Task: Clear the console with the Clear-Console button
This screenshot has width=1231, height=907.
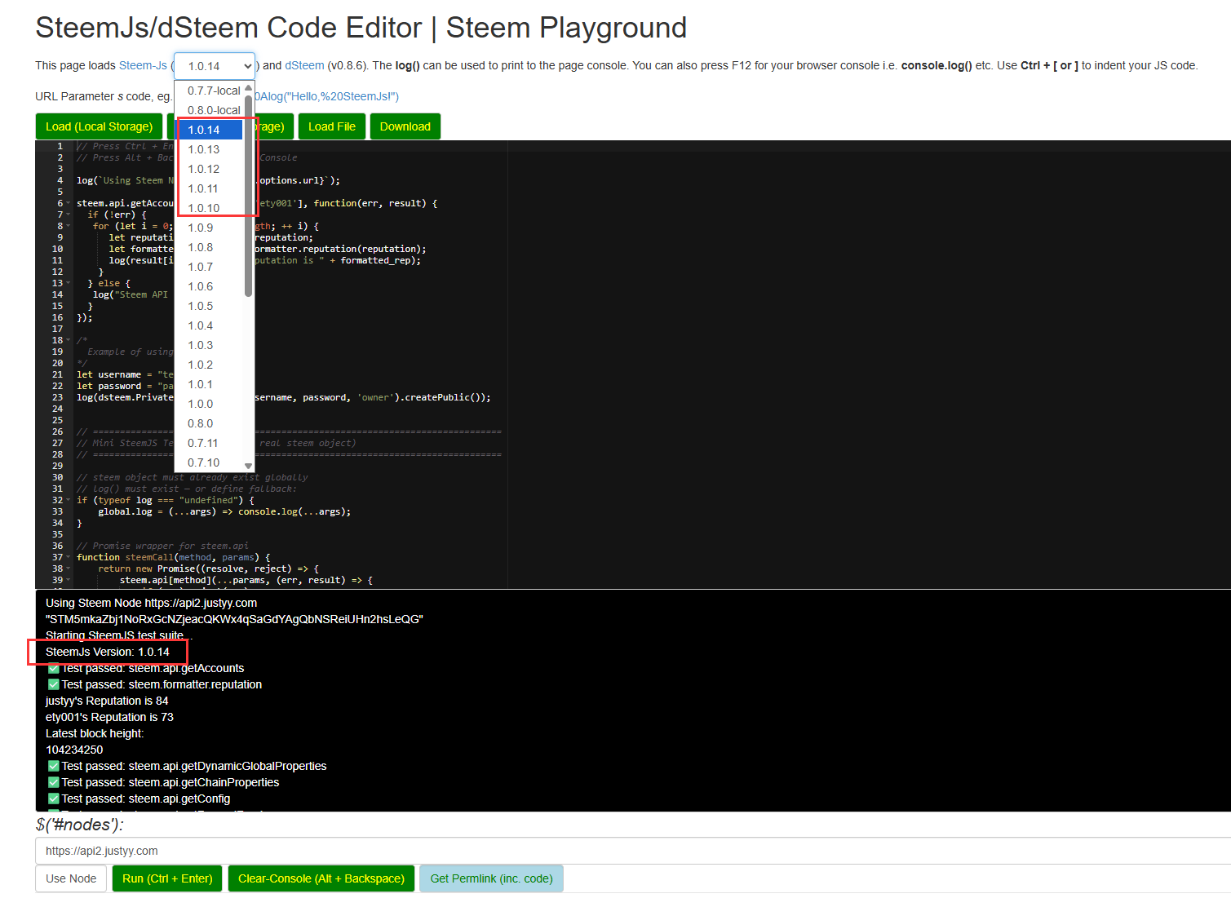Action: pyautogui.click(x=321, y=878)
